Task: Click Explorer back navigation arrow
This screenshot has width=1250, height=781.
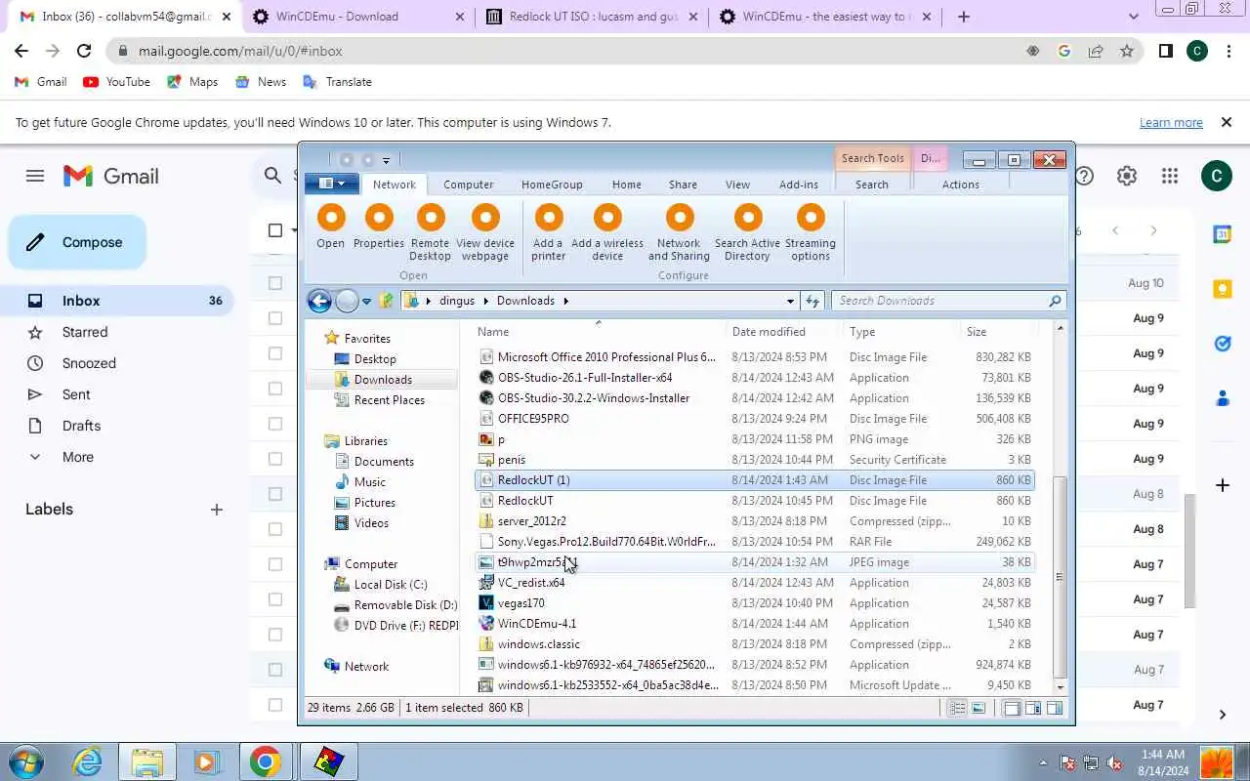Action: [319, 301]
